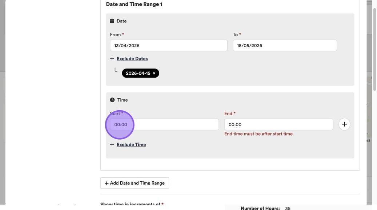Click the End field label

coord(228,114)
